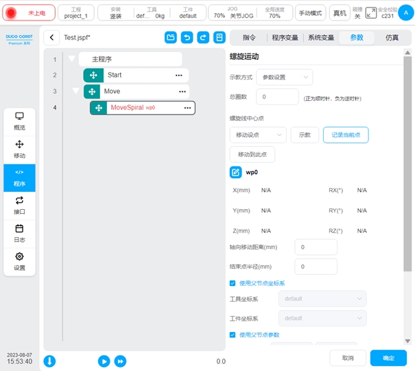415x371 pixels.
Task: Open the 移动设点 dropdown
Action: pos(257,135)
